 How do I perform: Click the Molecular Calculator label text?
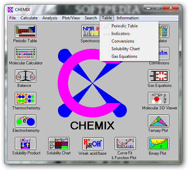coord(26,63)
